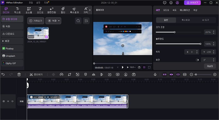This screenshot has width=219, height=120.
Task: Click the 내보내기 export button
Action: coord(192,3)
